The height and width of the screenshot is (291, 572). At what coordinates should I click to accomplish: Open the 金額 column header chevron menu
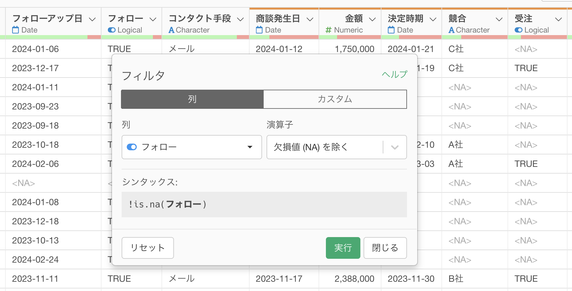pos(372,19)
